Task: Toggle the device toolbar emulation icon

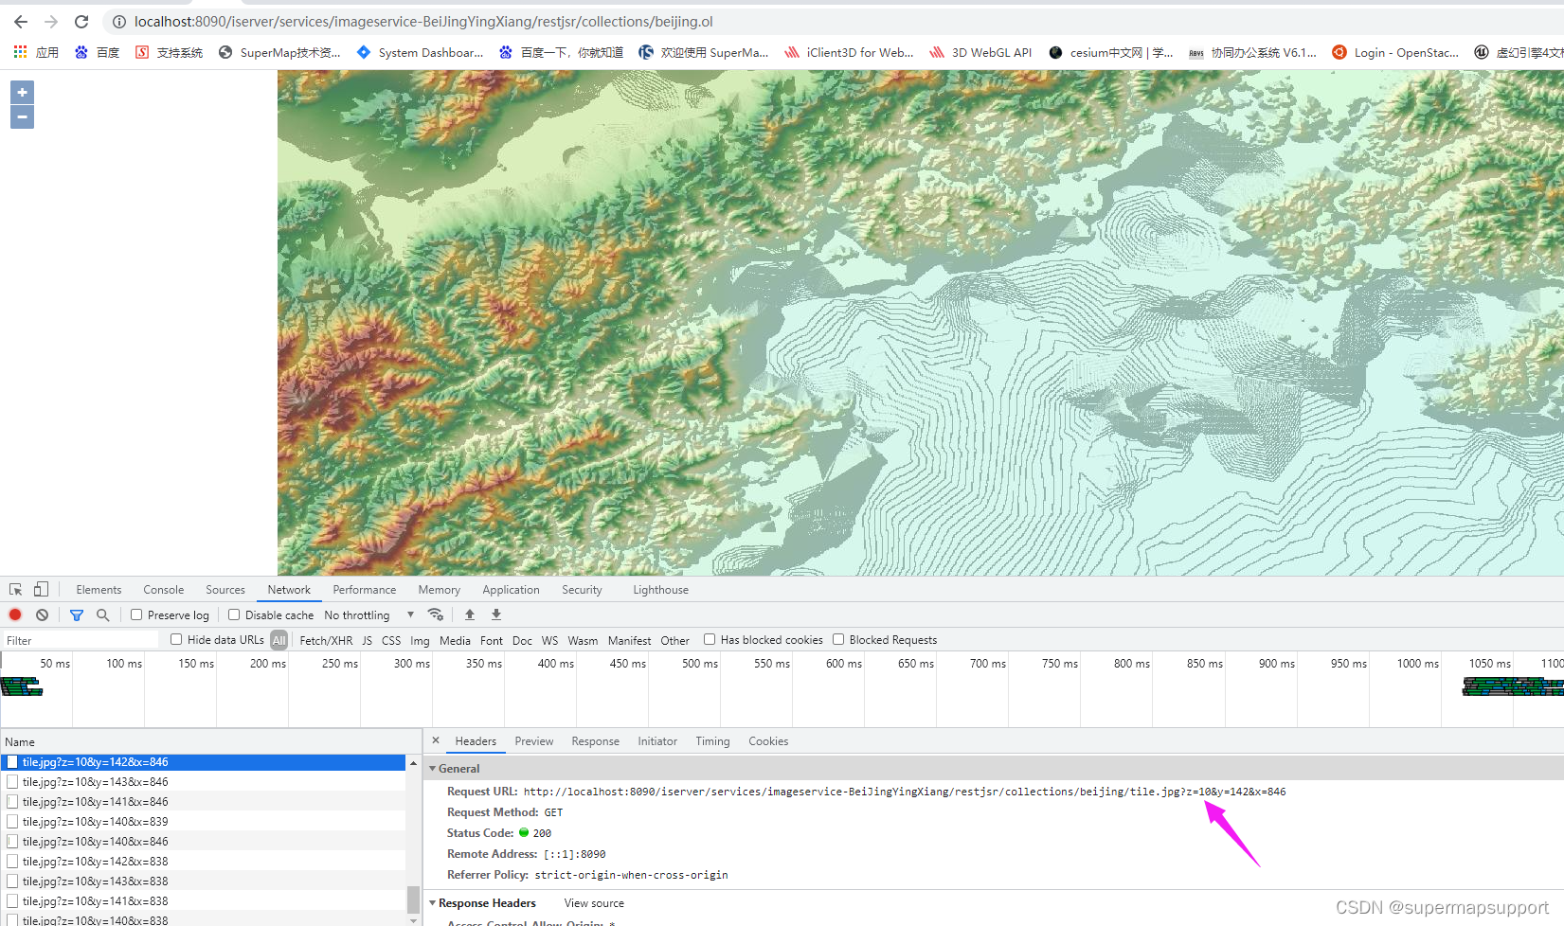Action: (x=41, y=589)
